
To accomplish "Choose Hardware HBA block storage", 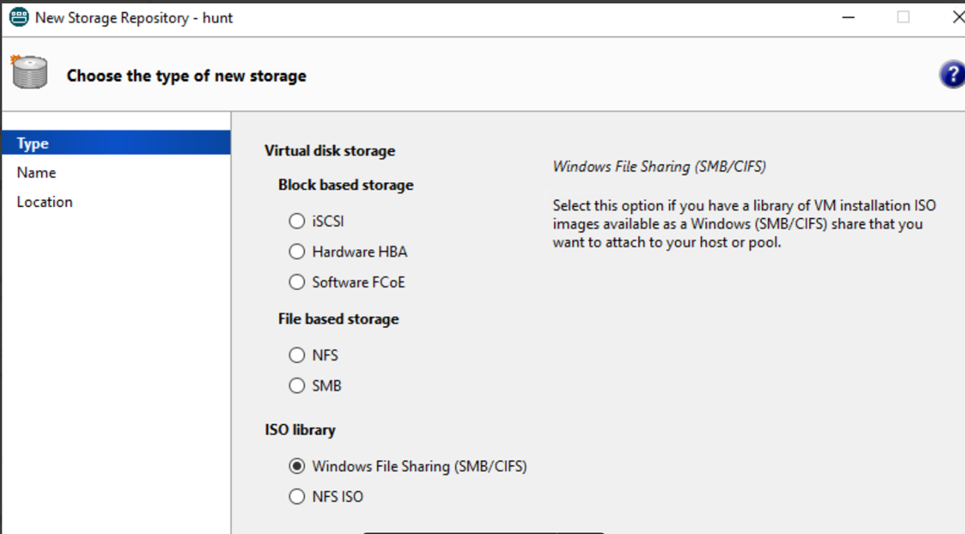I will (297, 252).
